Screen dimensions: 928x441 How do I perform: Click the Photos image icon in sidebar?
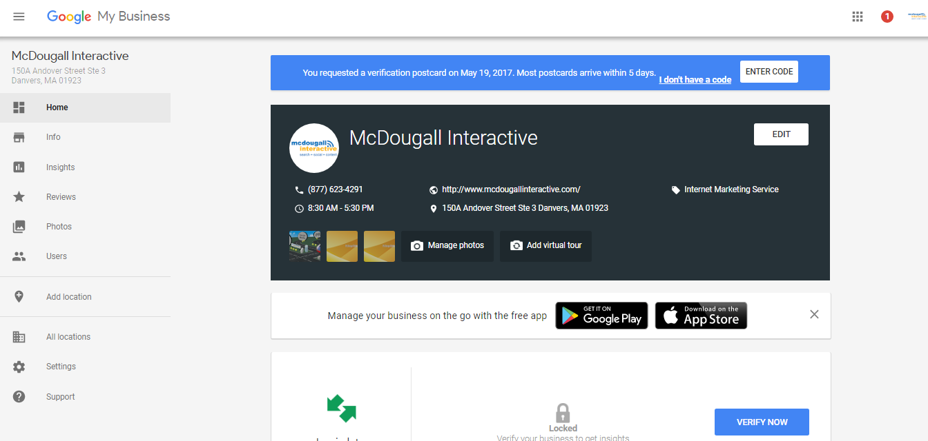(19, 227)
